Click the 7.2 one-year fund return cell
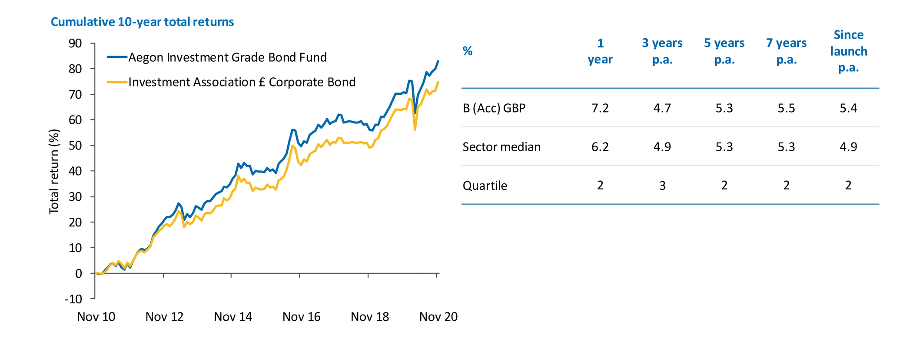The width and height of the screenshot is (923, 342). (600, 108)
